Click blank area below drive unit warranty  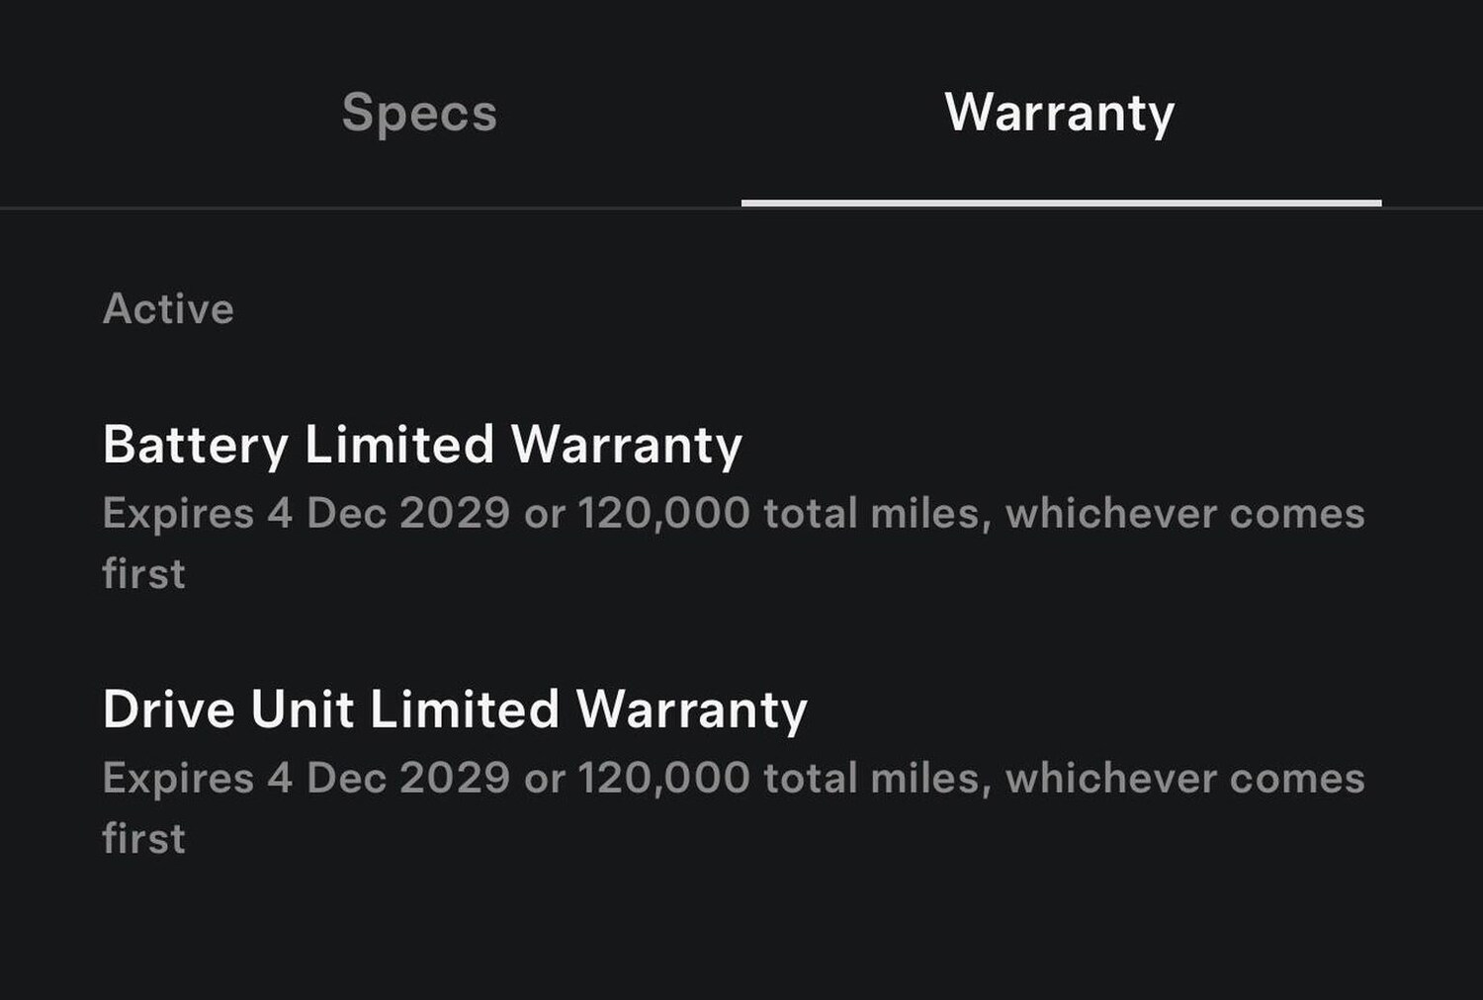tap(741, 939)
